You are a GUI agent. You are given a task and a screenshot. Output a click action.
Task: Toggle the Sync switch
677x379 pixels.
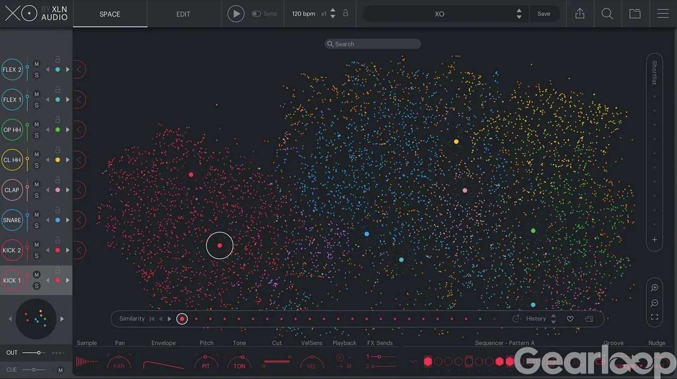click(x=256, y=14)
